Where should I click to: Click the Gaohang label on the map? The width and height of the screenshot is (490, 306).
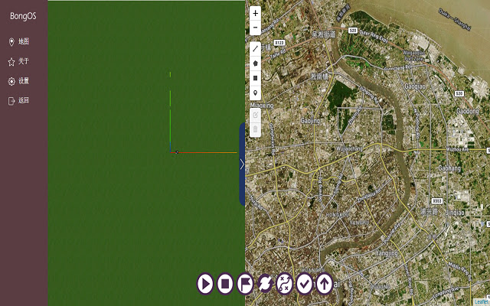(449, 168)
